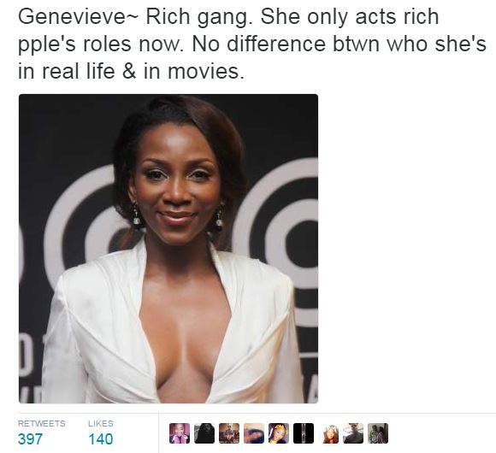The image size is (496, 453).
Task: Open the attached photo in the tweet
Action: [x=168, y=249]
